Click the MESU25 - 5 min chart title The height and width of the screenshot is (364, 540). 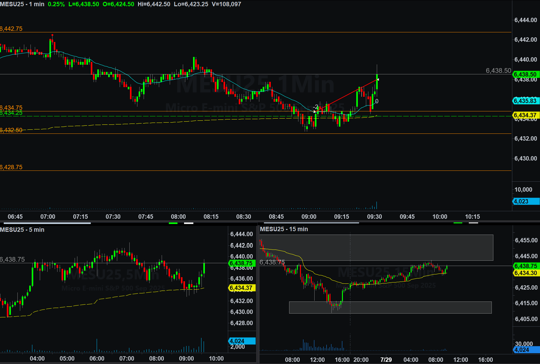22,230
